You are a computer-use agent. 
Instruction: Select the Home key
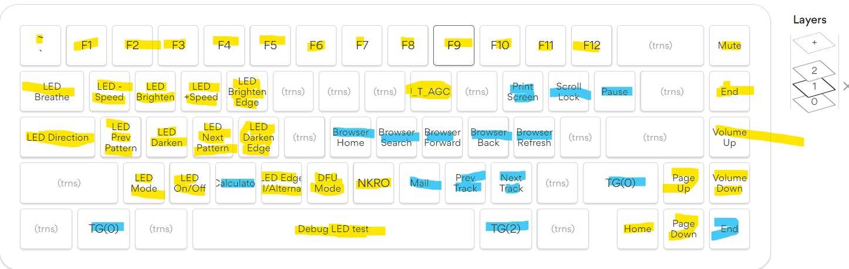(638, 229)
